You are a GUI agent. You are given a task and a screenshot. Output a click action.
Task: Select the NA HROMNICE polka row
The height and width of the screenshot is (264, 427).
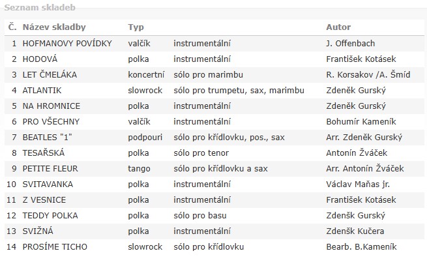pos(214,106)
